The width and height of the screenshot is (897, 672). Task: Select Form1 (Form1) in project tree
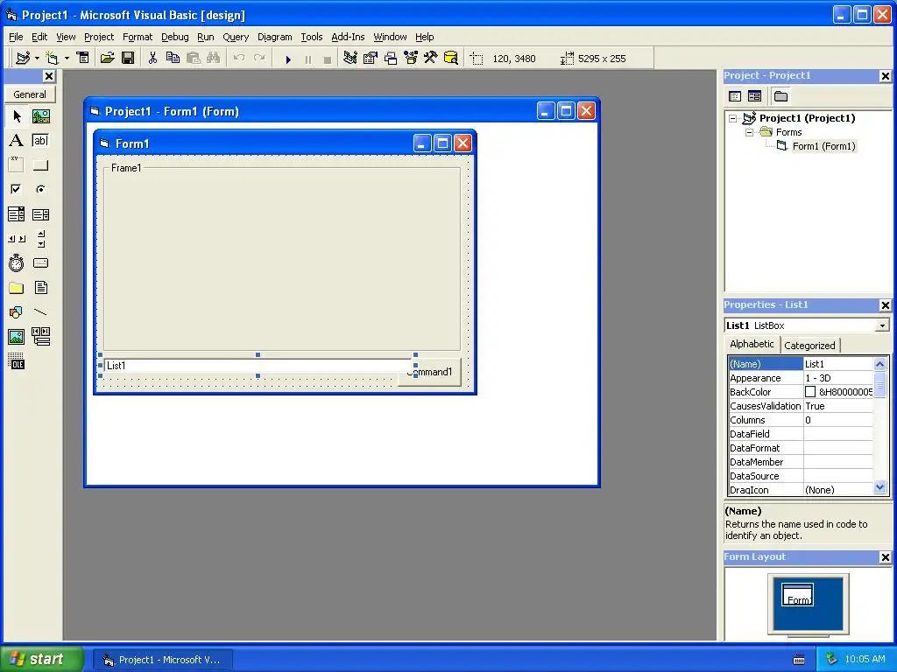pos(823,146)
